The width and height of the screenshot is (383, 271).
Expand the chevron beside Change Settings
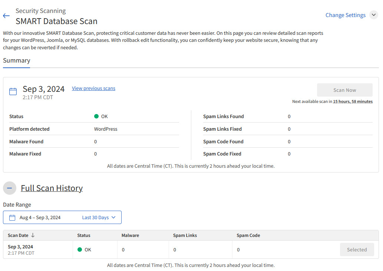[x=373, y=15]
